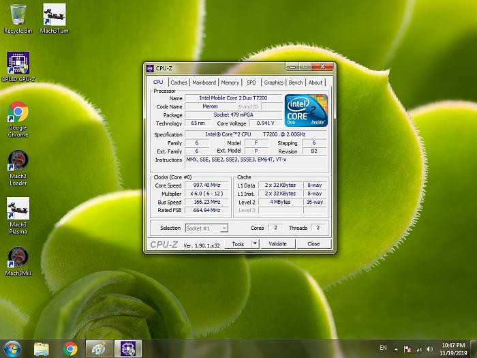Minimize the CPU-Z window
This screenshot has width=477, height=358.
(x=292, y=67)
